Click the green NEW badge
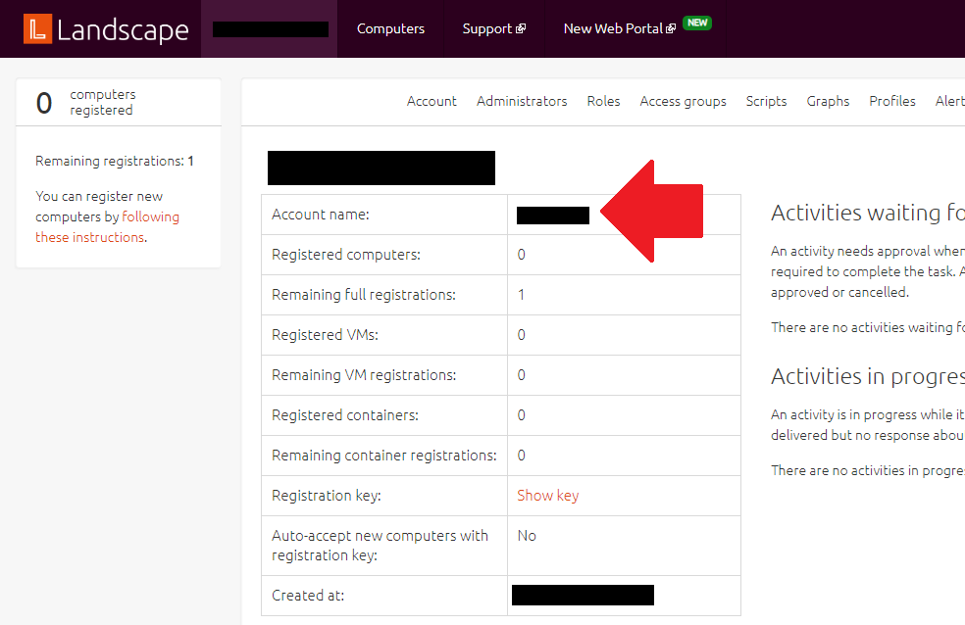965x625 pixels. coord(697,23)
